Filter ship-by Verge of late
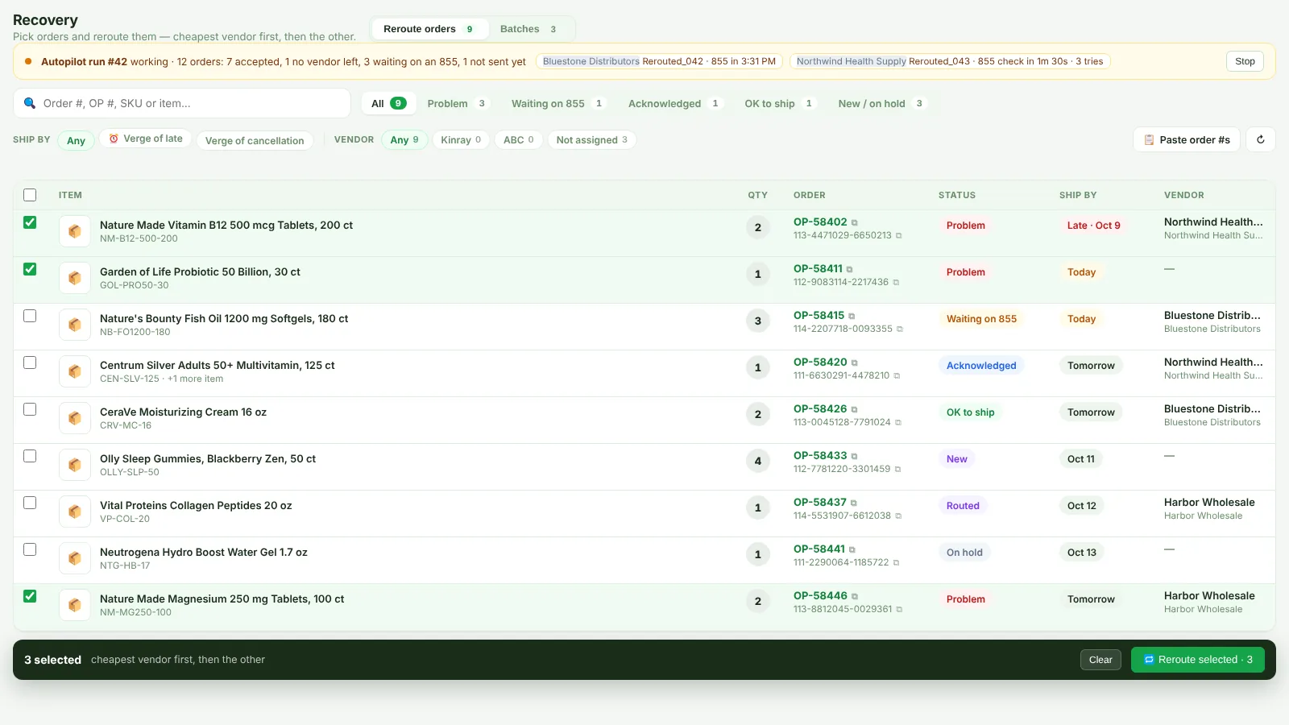This screenshot has height=725, width=1289. (146, 139)
